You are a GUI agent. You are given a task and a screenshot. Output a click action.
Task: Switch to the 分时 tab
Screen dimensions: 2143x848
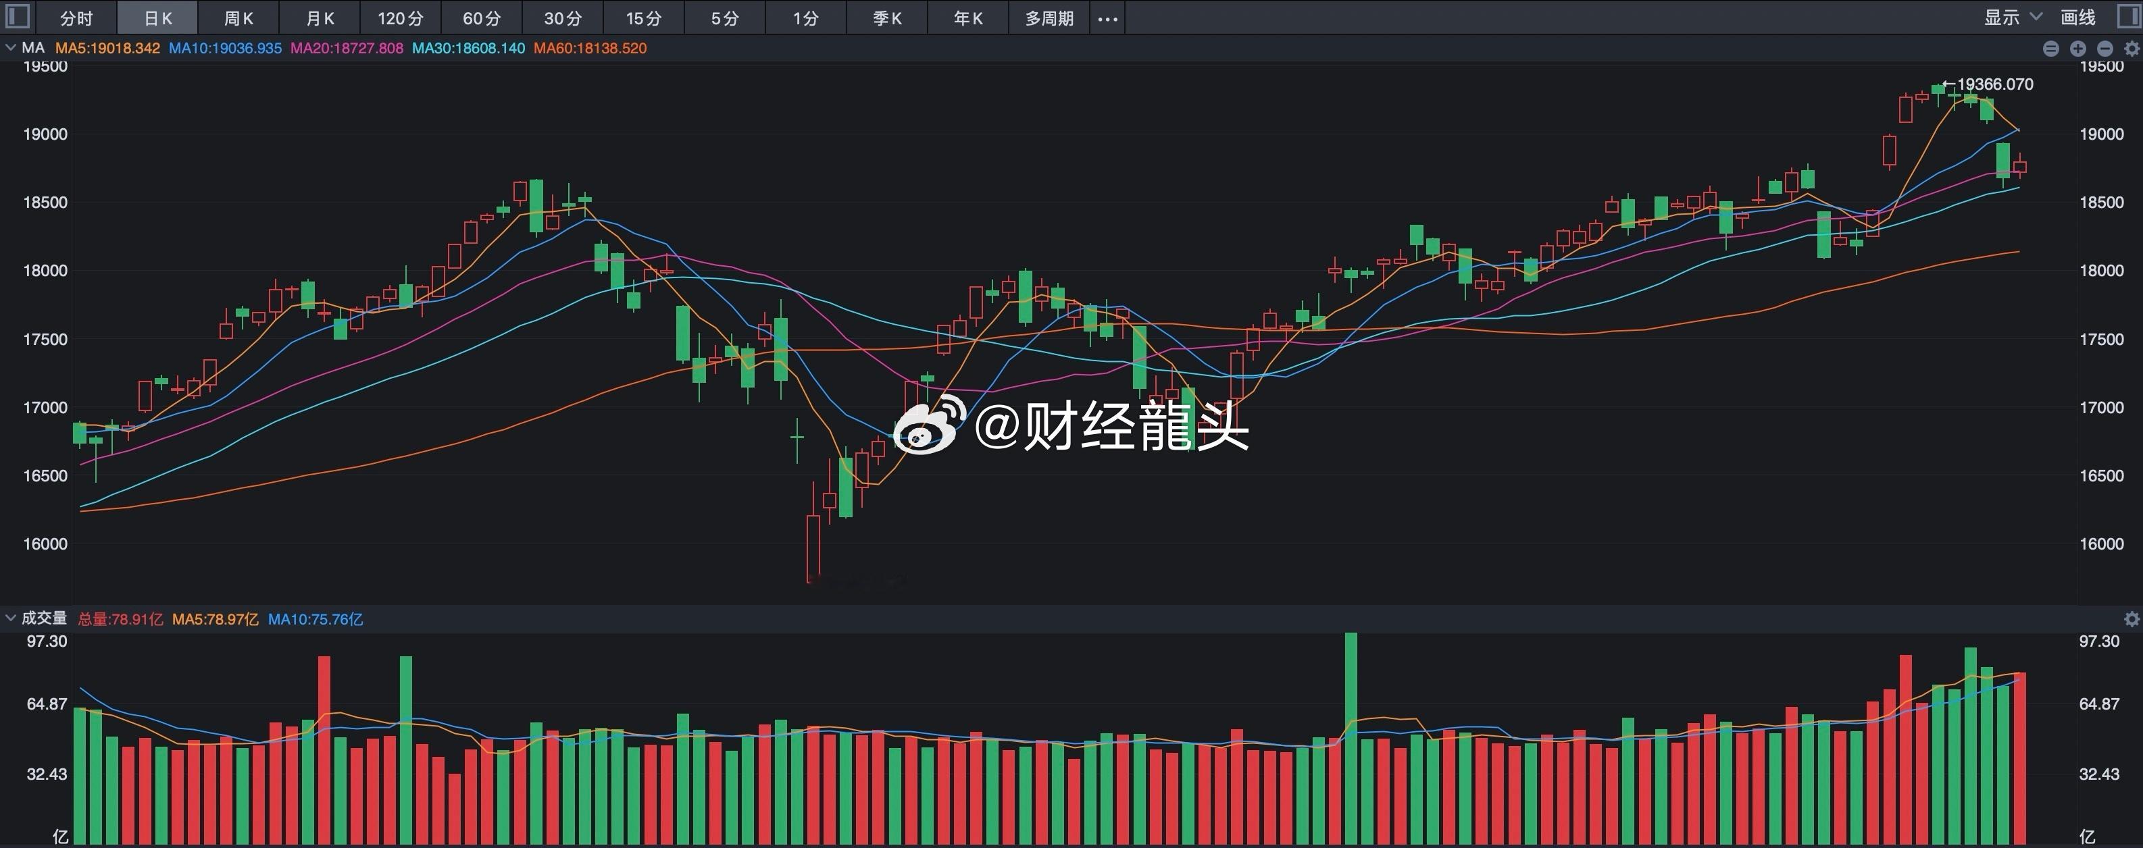click(x=76, y=18)
